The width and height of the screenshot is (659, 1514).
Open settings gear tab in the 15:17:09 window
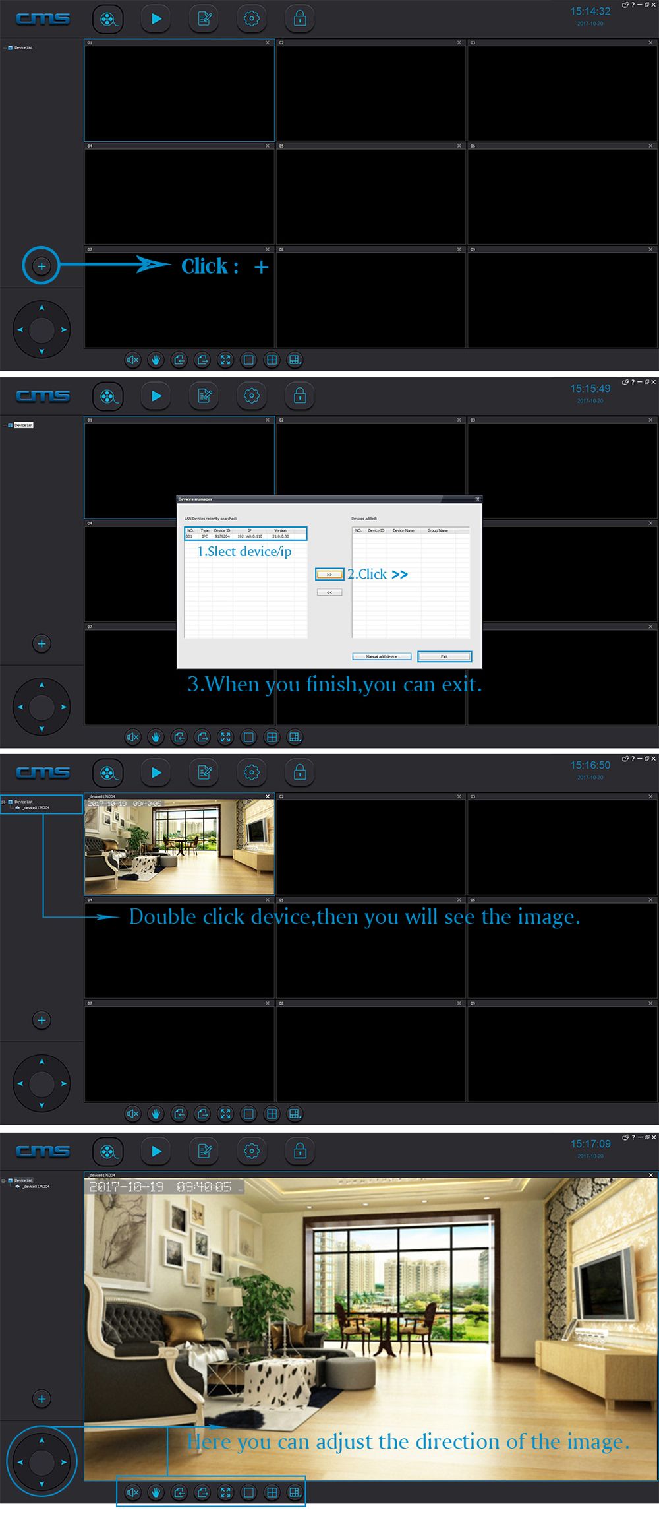pos(252,1151)
